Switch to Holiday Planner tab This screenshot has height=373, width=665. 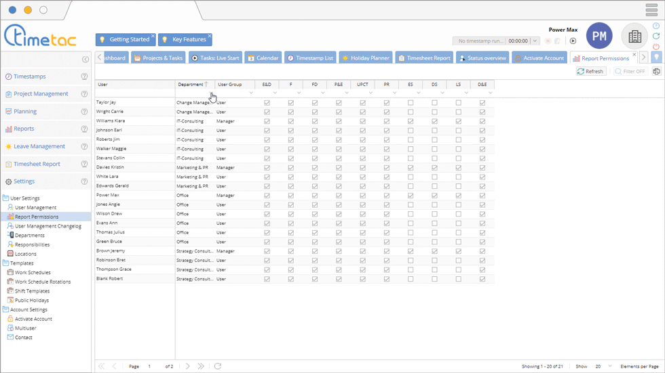pos(366,58)
